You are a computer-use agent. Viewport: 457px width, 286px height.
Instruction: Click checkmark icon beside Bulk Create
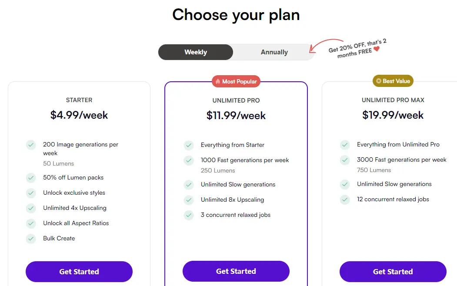(31, 238)
